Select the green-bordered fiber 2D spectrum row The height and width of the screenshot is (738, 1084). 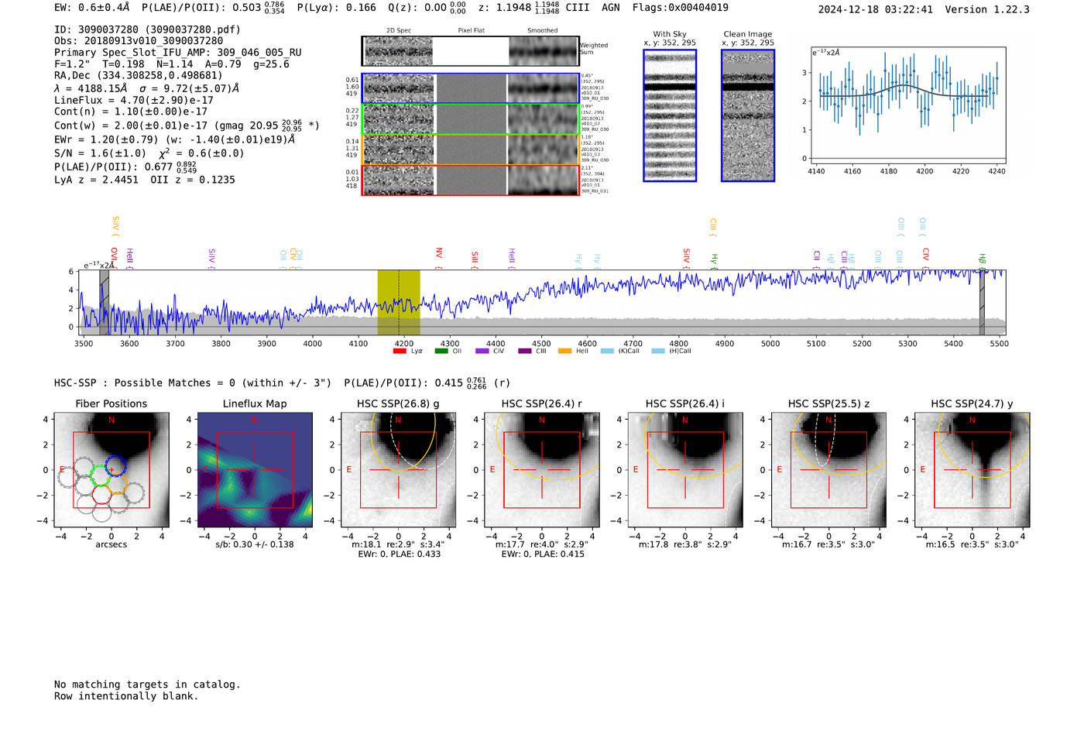tap(471, 118)
